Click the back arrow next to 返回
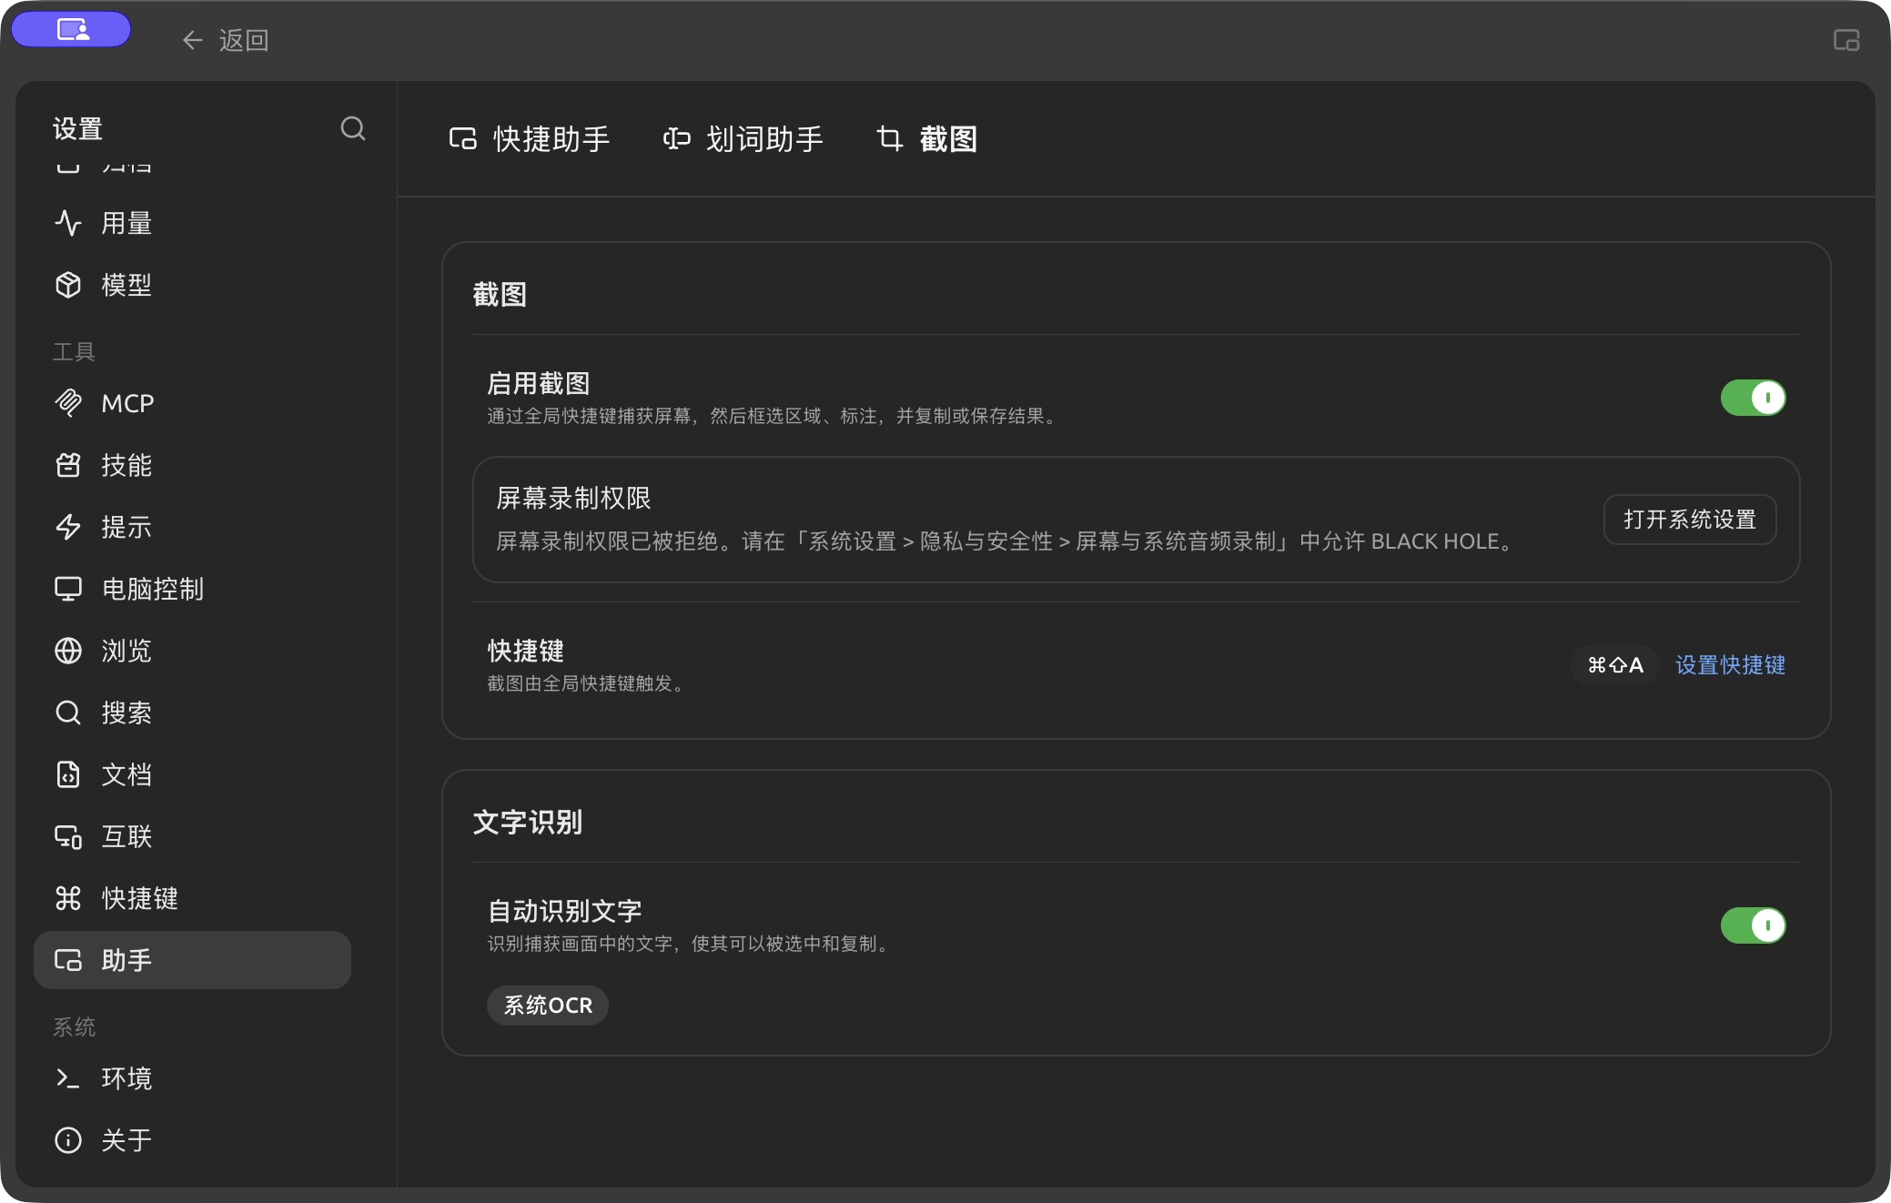 [x=192, y=40]
